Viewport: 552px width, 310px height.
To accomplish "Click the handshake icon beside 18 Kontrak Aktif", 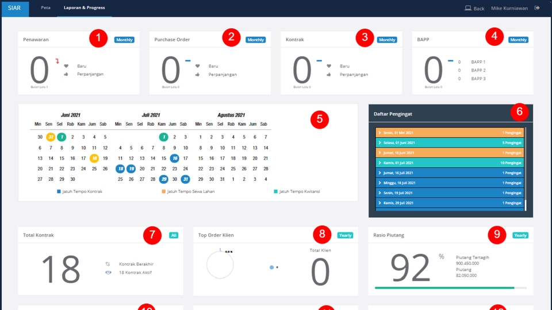I will tap(108, 272).
